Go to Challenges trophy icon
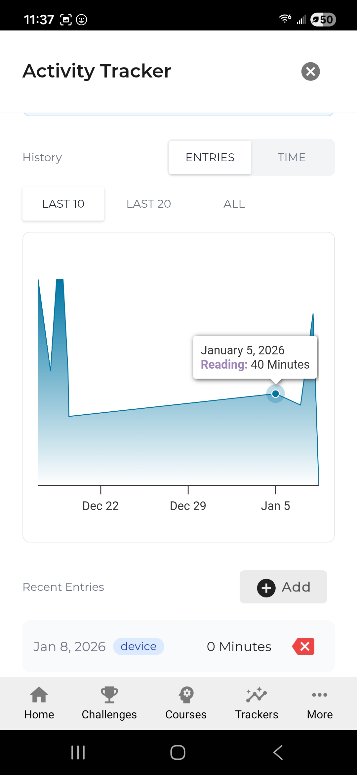Screen dimensions: 357x775 click(109, 695)
